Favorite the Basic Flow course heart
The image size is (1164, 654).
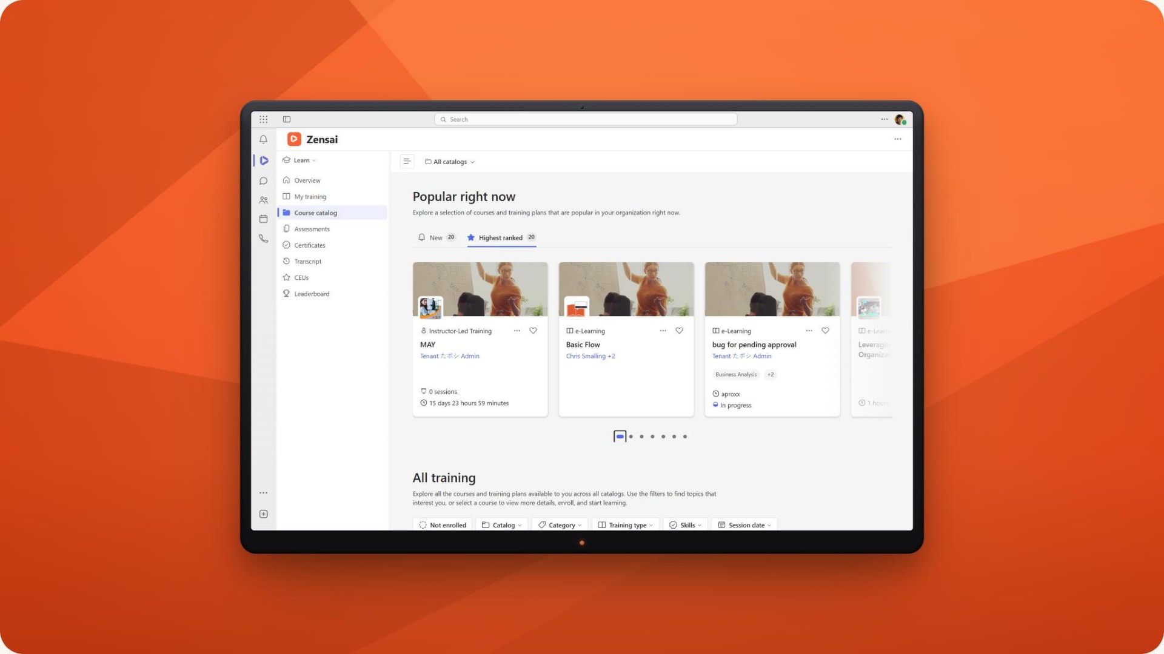pos(679,331)
